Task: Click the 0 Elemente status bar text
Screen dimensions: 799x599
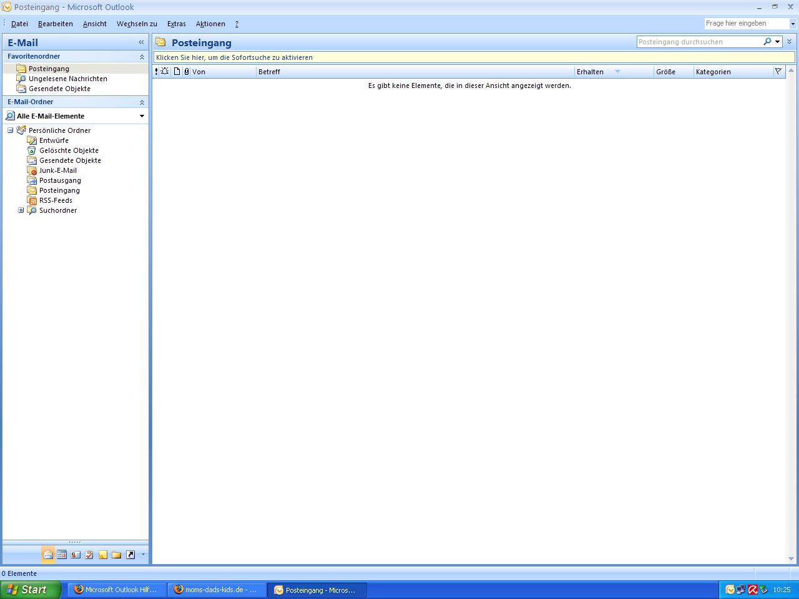Action: click(19, 573)
